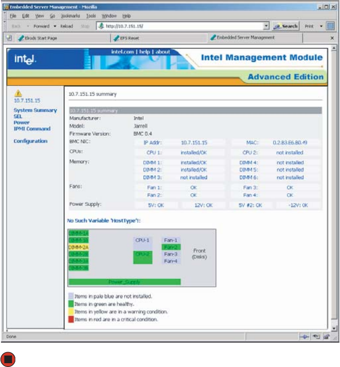Open the SEL sidebar link
The image size is (340, 367).
pos(18,116)
